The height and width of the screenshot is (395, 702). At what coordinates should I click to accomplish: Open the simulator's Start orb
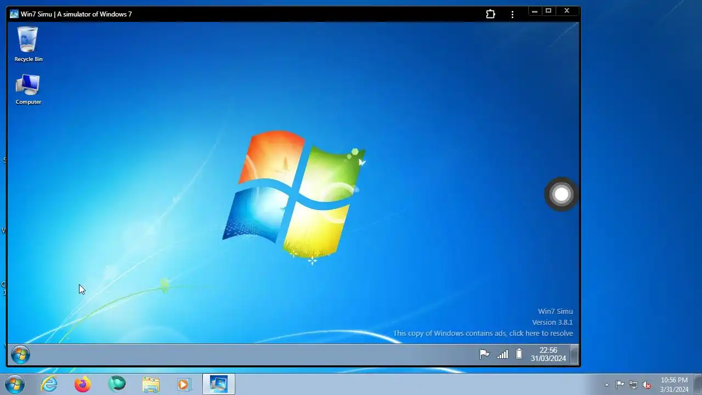click(x=20, y=354)
